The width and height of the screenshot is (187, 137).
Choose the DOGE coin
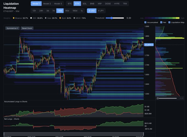click(x=108, y=4)
